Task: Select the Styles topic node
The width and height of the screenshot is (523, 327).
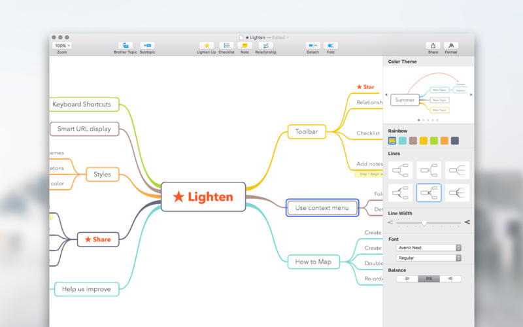Action: pyautogui.click(x=103, y=174)
